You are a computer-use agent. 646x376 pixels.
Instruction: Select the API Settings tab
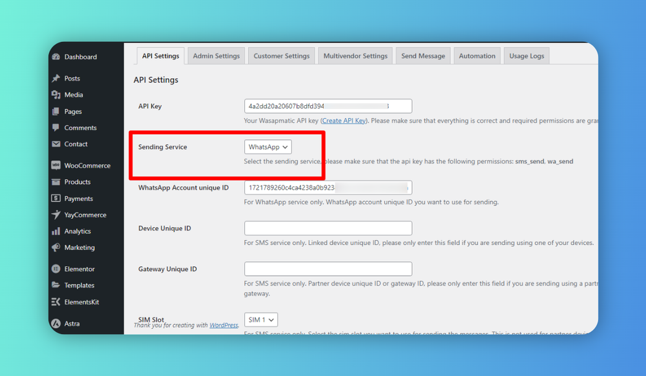point(161,56)
